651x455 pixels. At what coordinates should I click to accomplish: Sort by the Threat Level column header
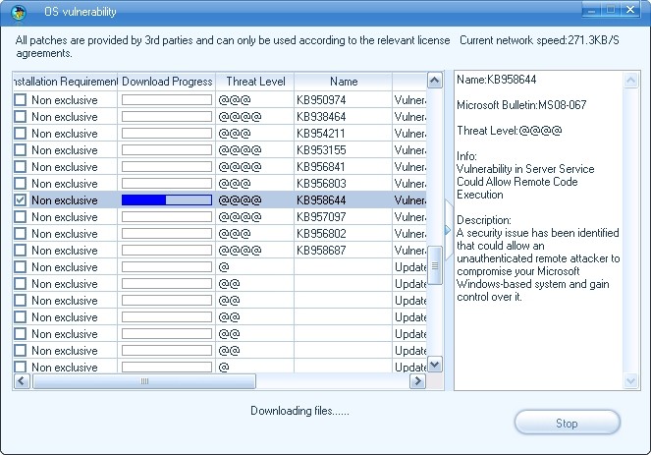click(x=254, y=82)
